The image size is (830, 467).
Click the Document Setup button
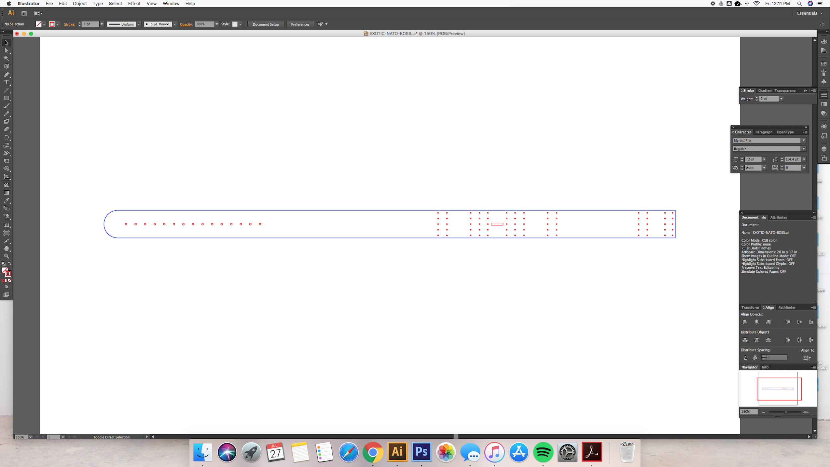coord(266,24)
